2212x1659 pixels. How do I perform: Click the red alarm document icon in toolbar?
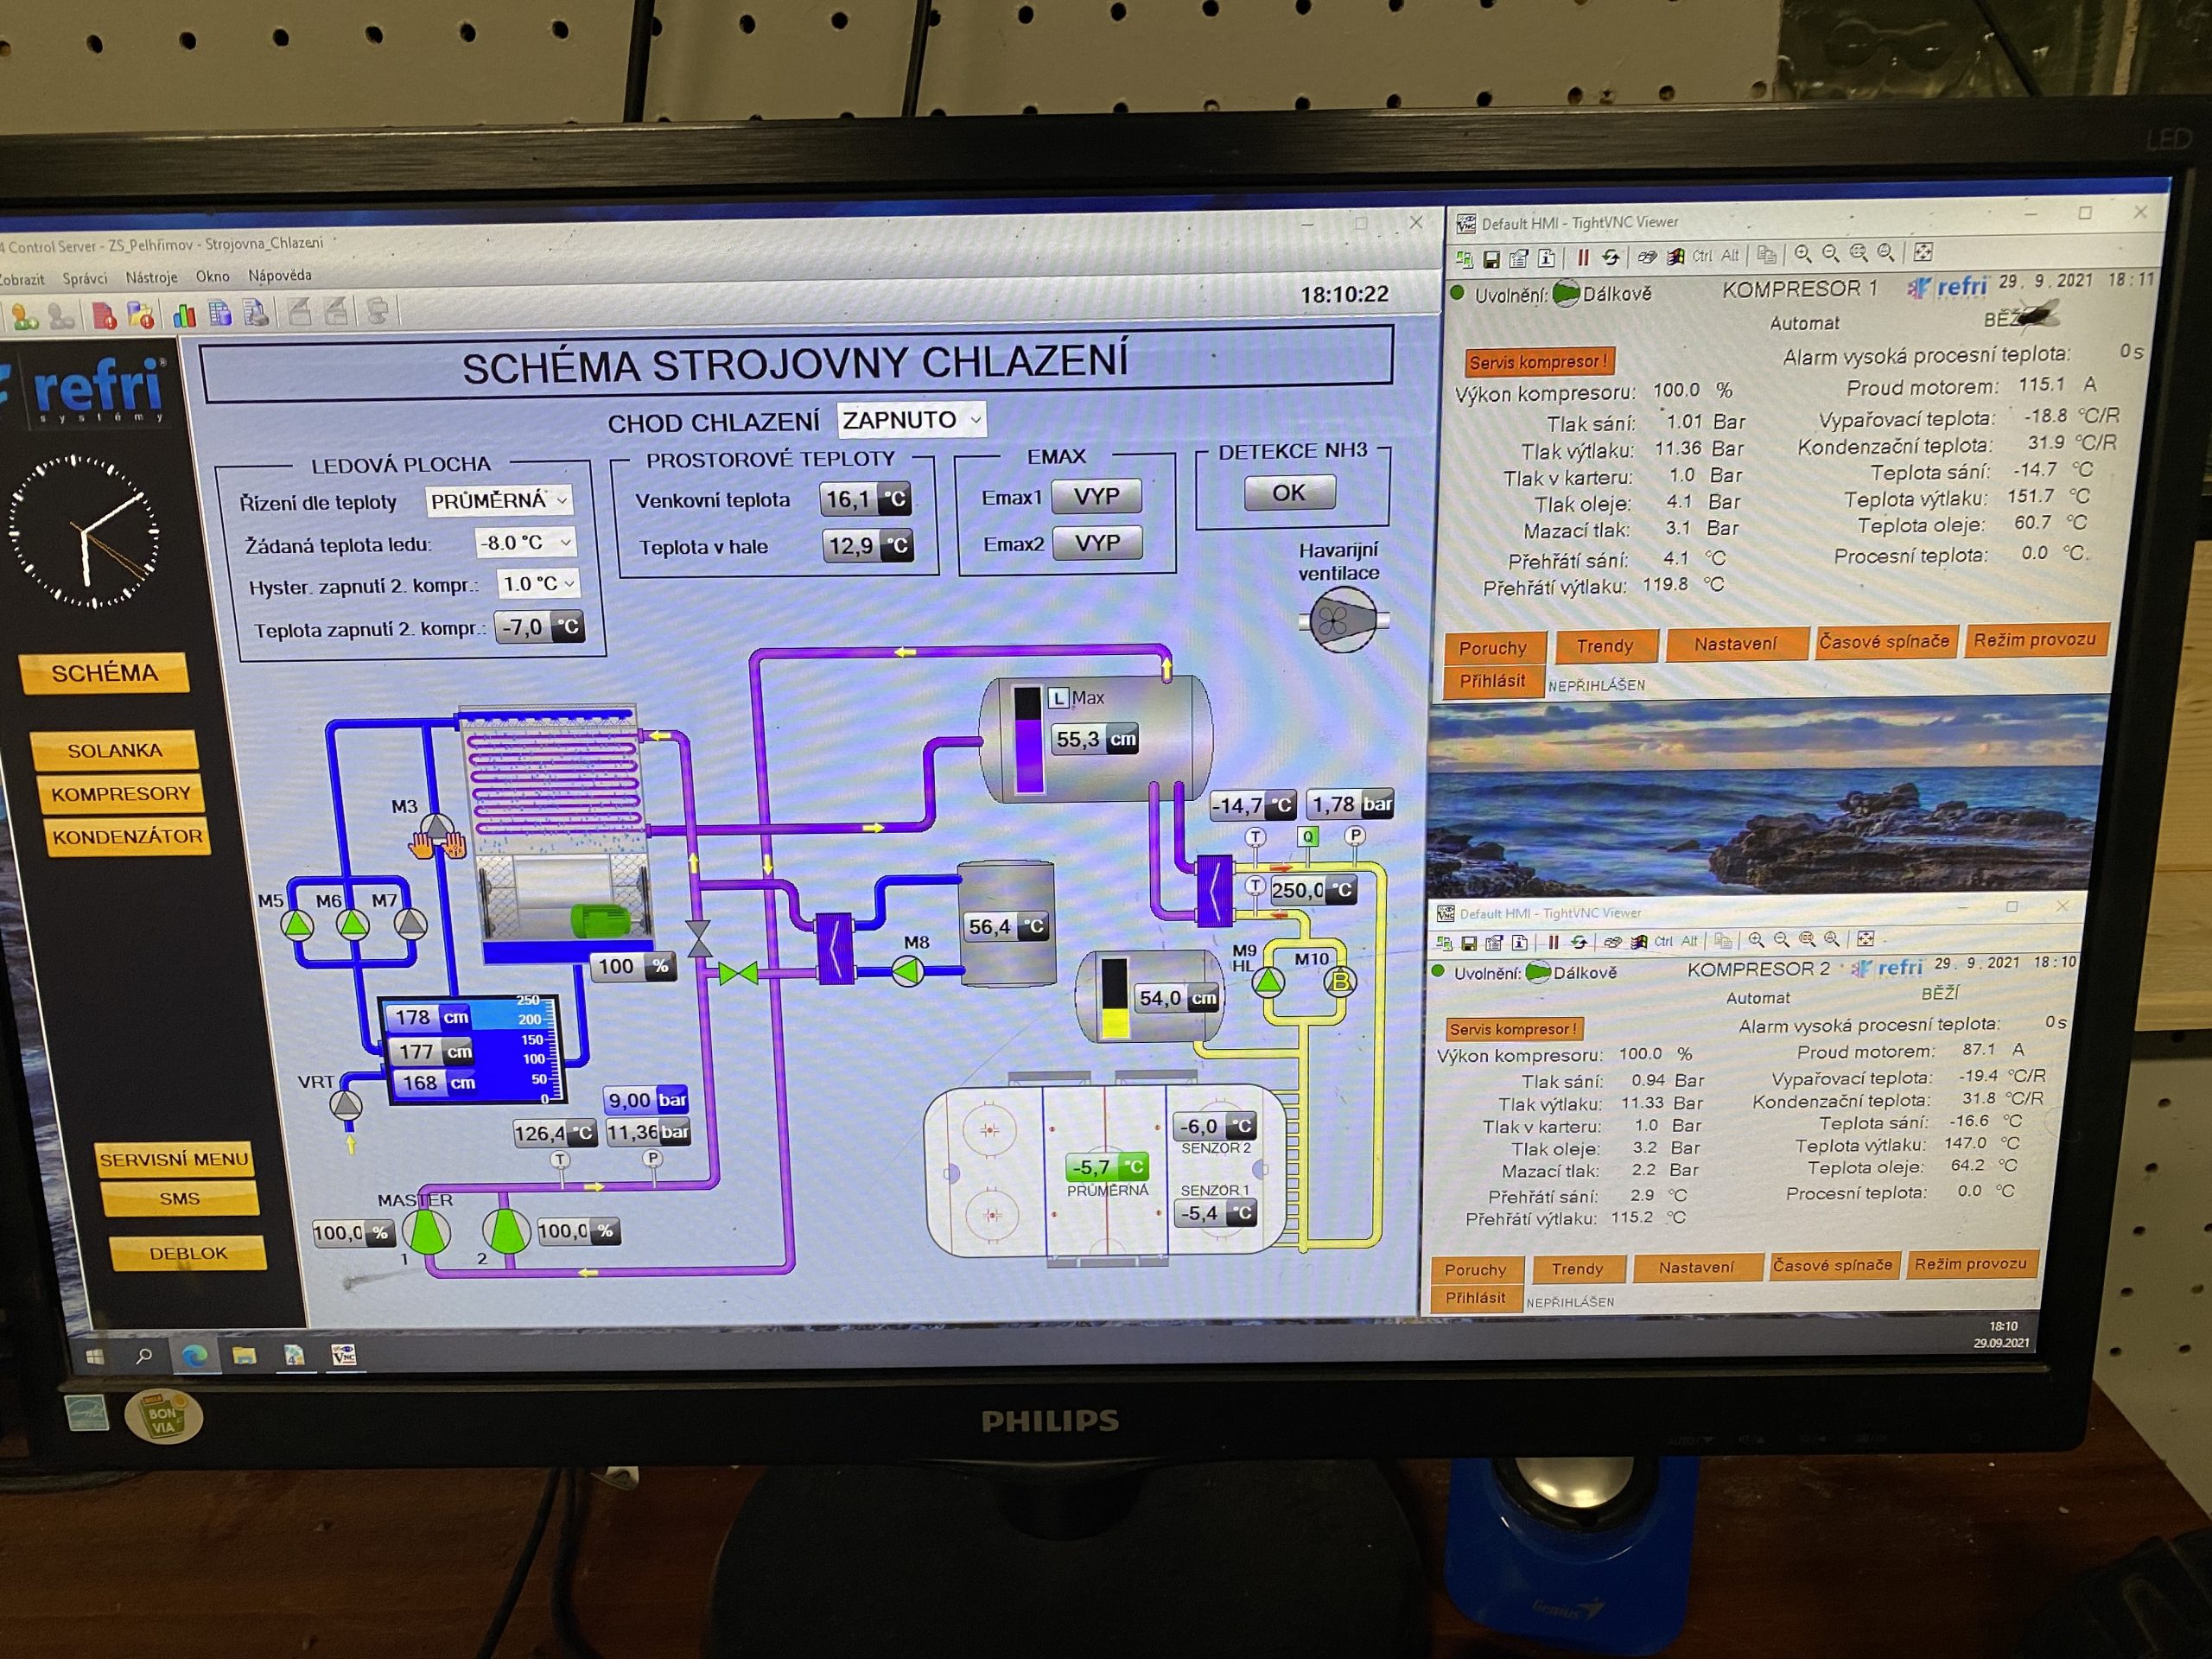pyautogui.click(x=104, y=317)
